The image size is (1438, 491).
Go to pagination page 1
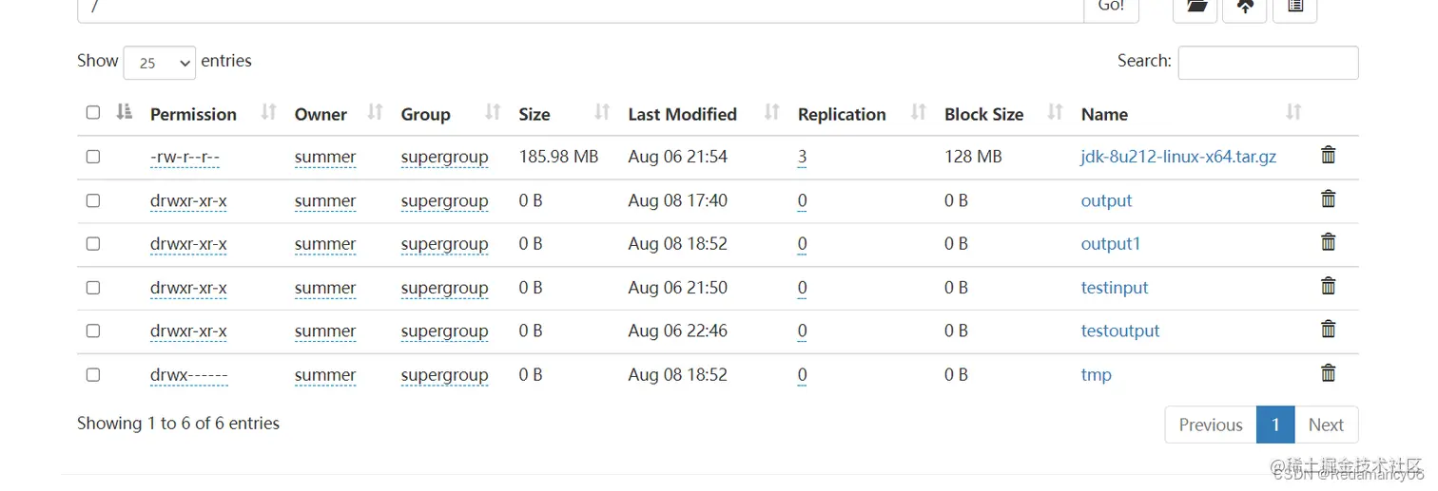click(1275, 425)
